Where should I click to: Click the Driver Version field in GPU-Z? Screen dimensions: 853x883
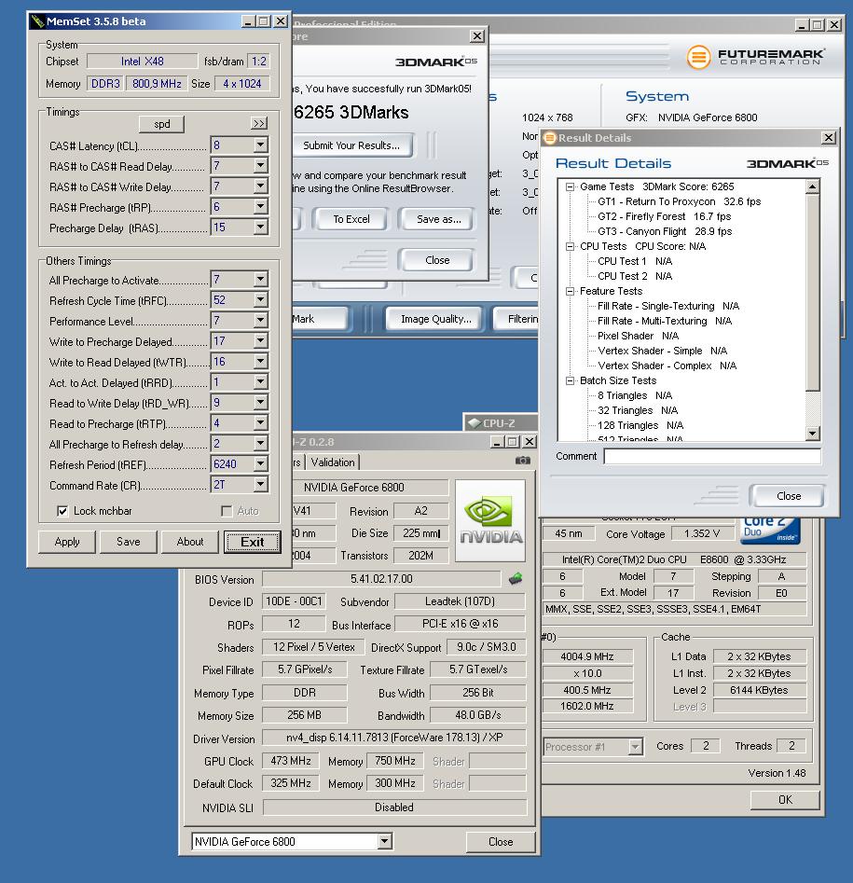click(x=394, y=738)
